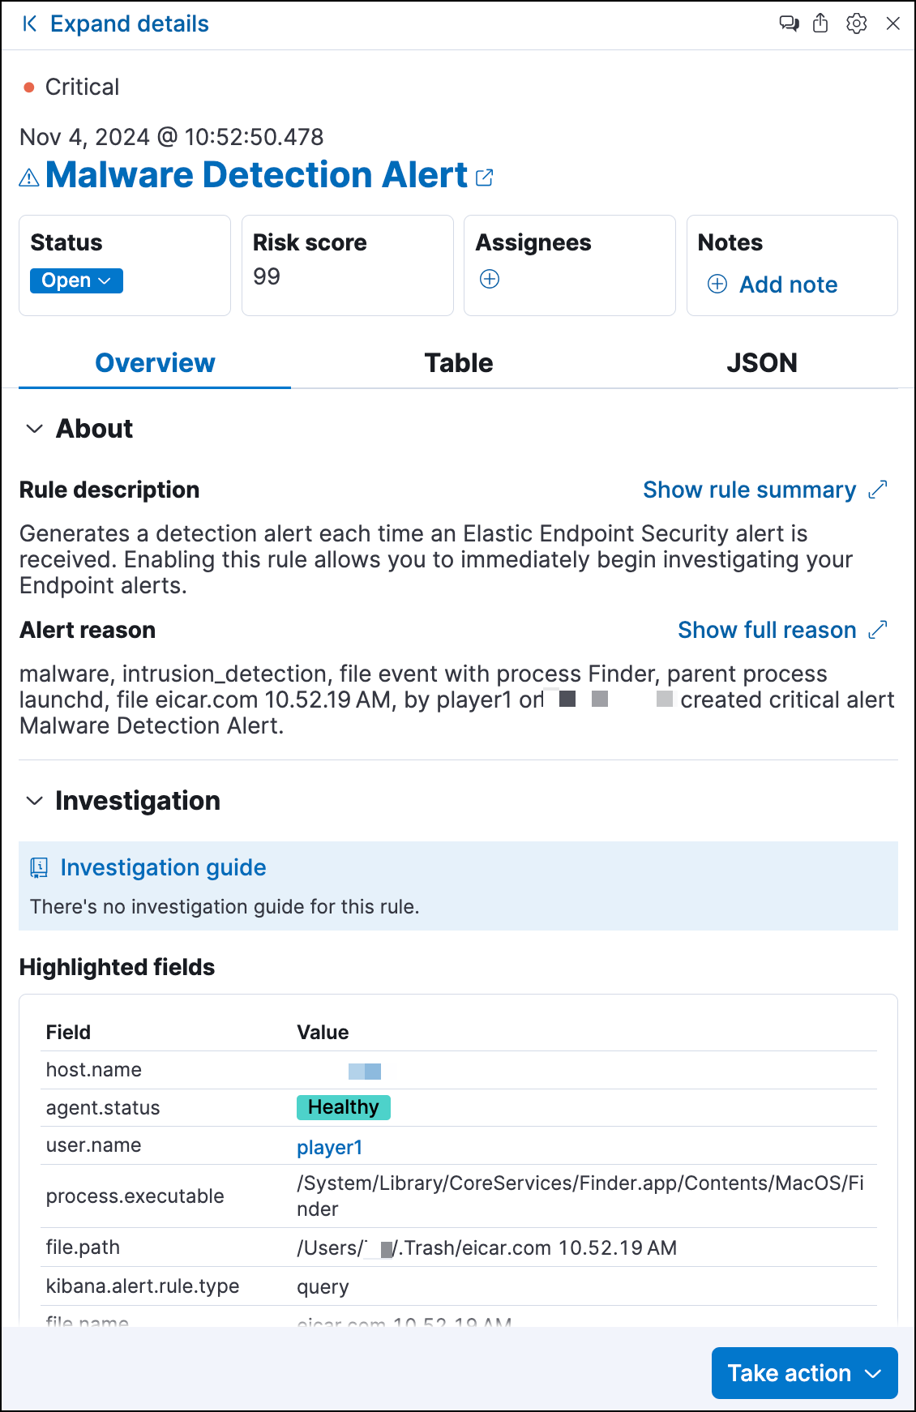The height and width of the screenshot is (1412, 916).
Task: Switch to the JSON tab
Action: coord(762,363)
